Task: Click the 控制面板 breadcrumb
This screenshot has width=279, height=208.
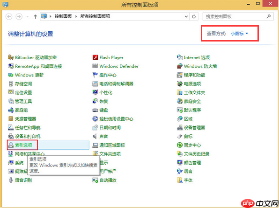Action: pos(63,16)
